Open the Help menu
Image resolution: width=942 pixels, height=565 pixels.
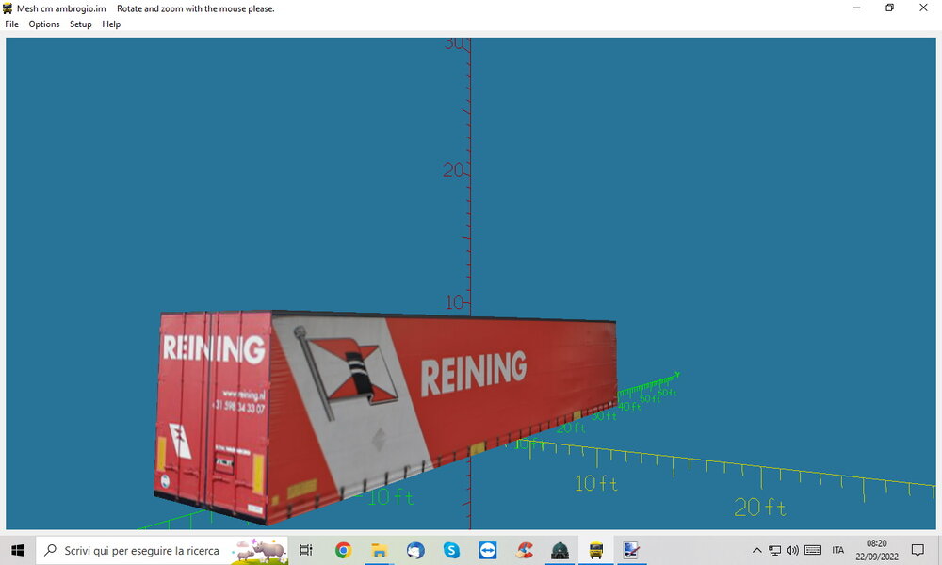111,24
